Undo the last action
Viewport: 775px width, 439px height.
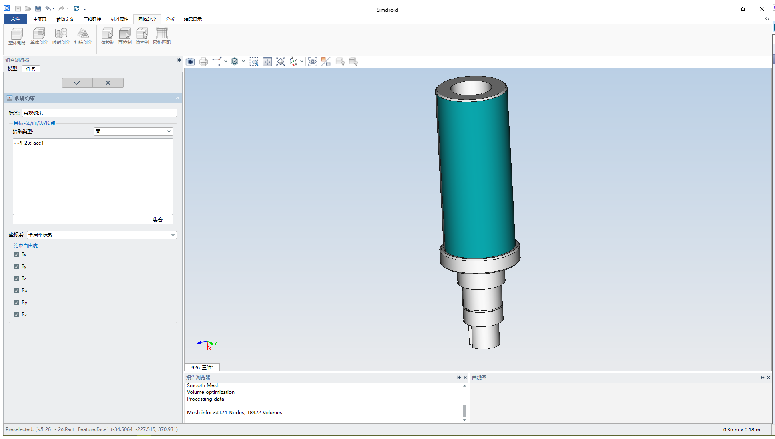tap(48, 8)
